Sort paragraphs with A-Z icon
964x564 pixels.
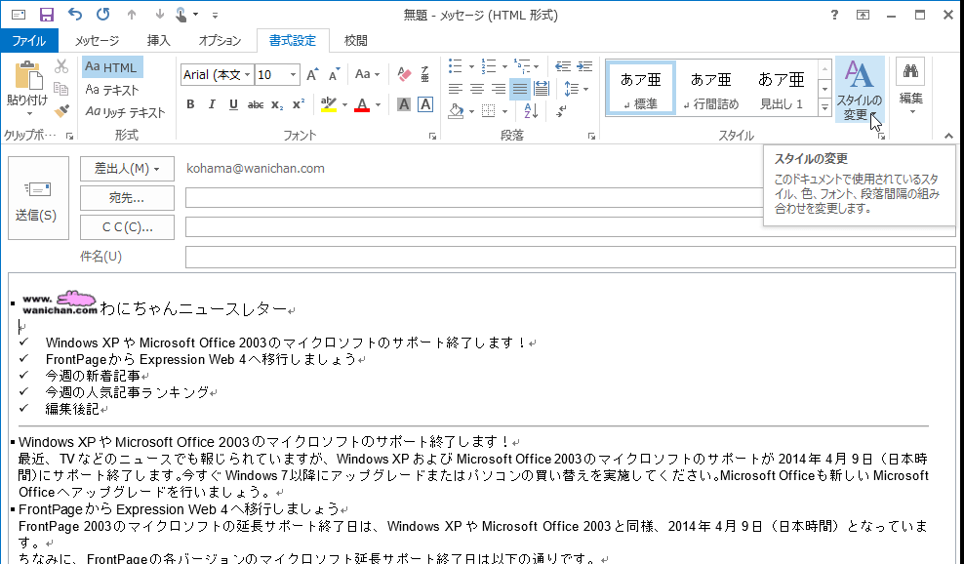click(x=531, y=111)
